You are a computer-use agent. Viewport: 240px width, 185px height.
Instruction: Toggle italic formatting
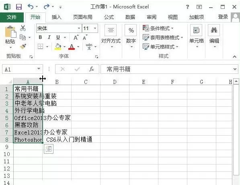coord(49,37)
